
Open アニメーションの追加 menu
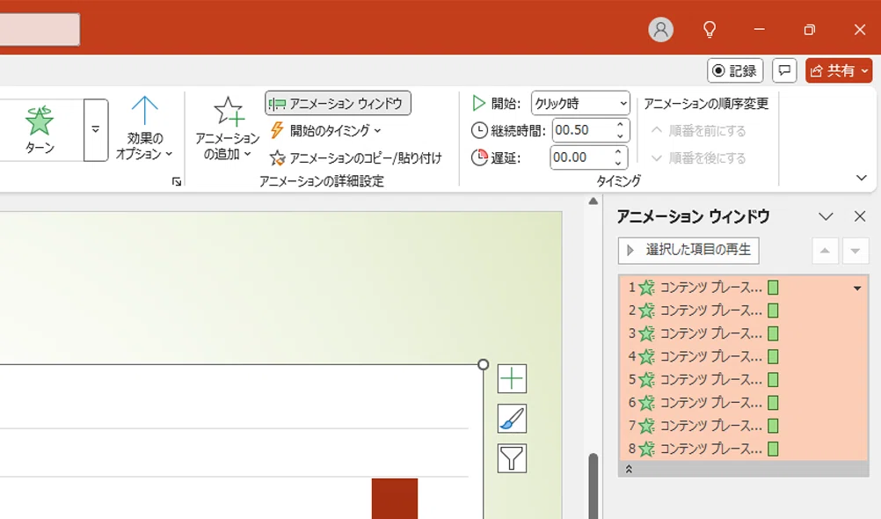coord(228,128)
